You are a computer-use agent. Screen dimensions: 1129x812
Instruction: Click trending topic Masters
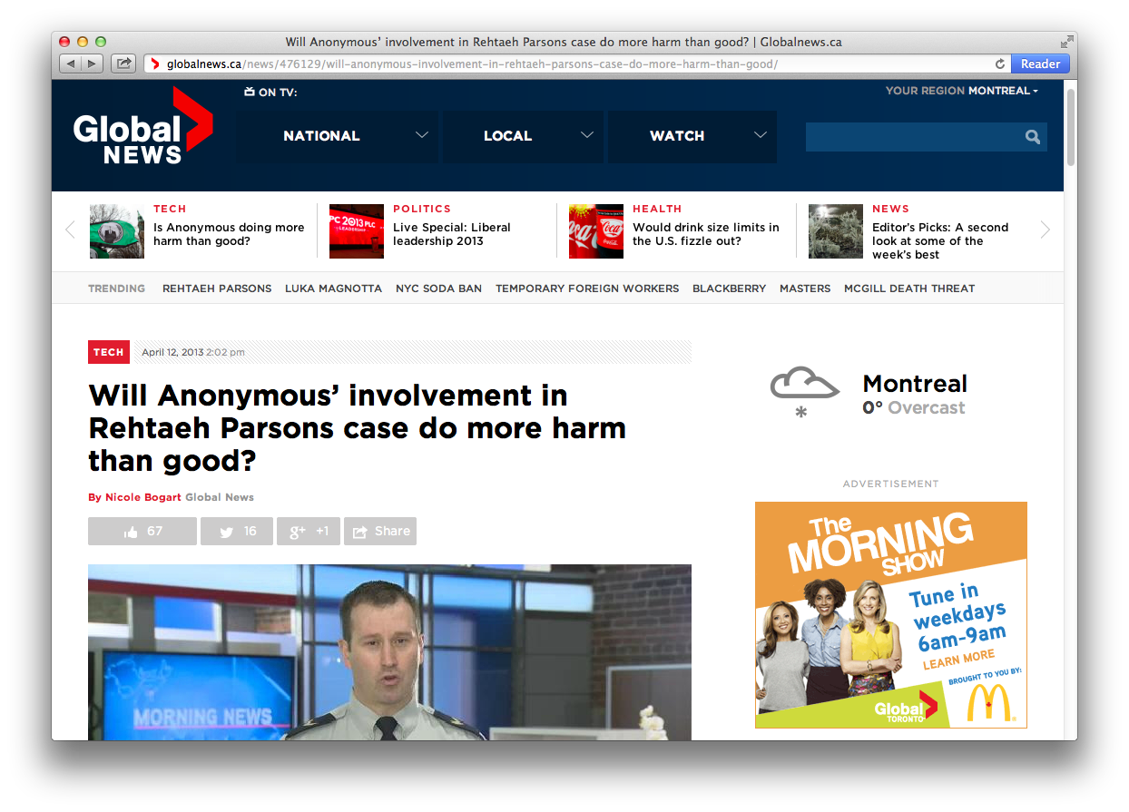pyautogui.click(x=805, y=289)
